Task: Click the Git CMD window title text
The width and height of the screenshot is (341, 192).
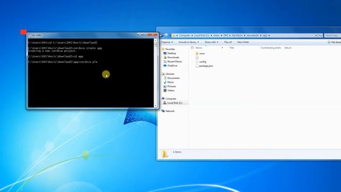Action: (x=36, y=35)
